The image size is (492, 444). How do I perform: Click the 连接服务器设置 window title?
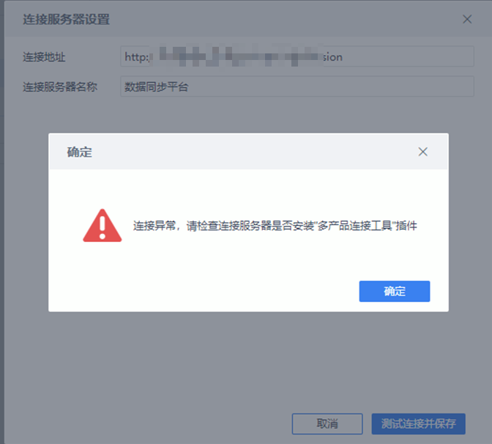click(x=66, y=20)
